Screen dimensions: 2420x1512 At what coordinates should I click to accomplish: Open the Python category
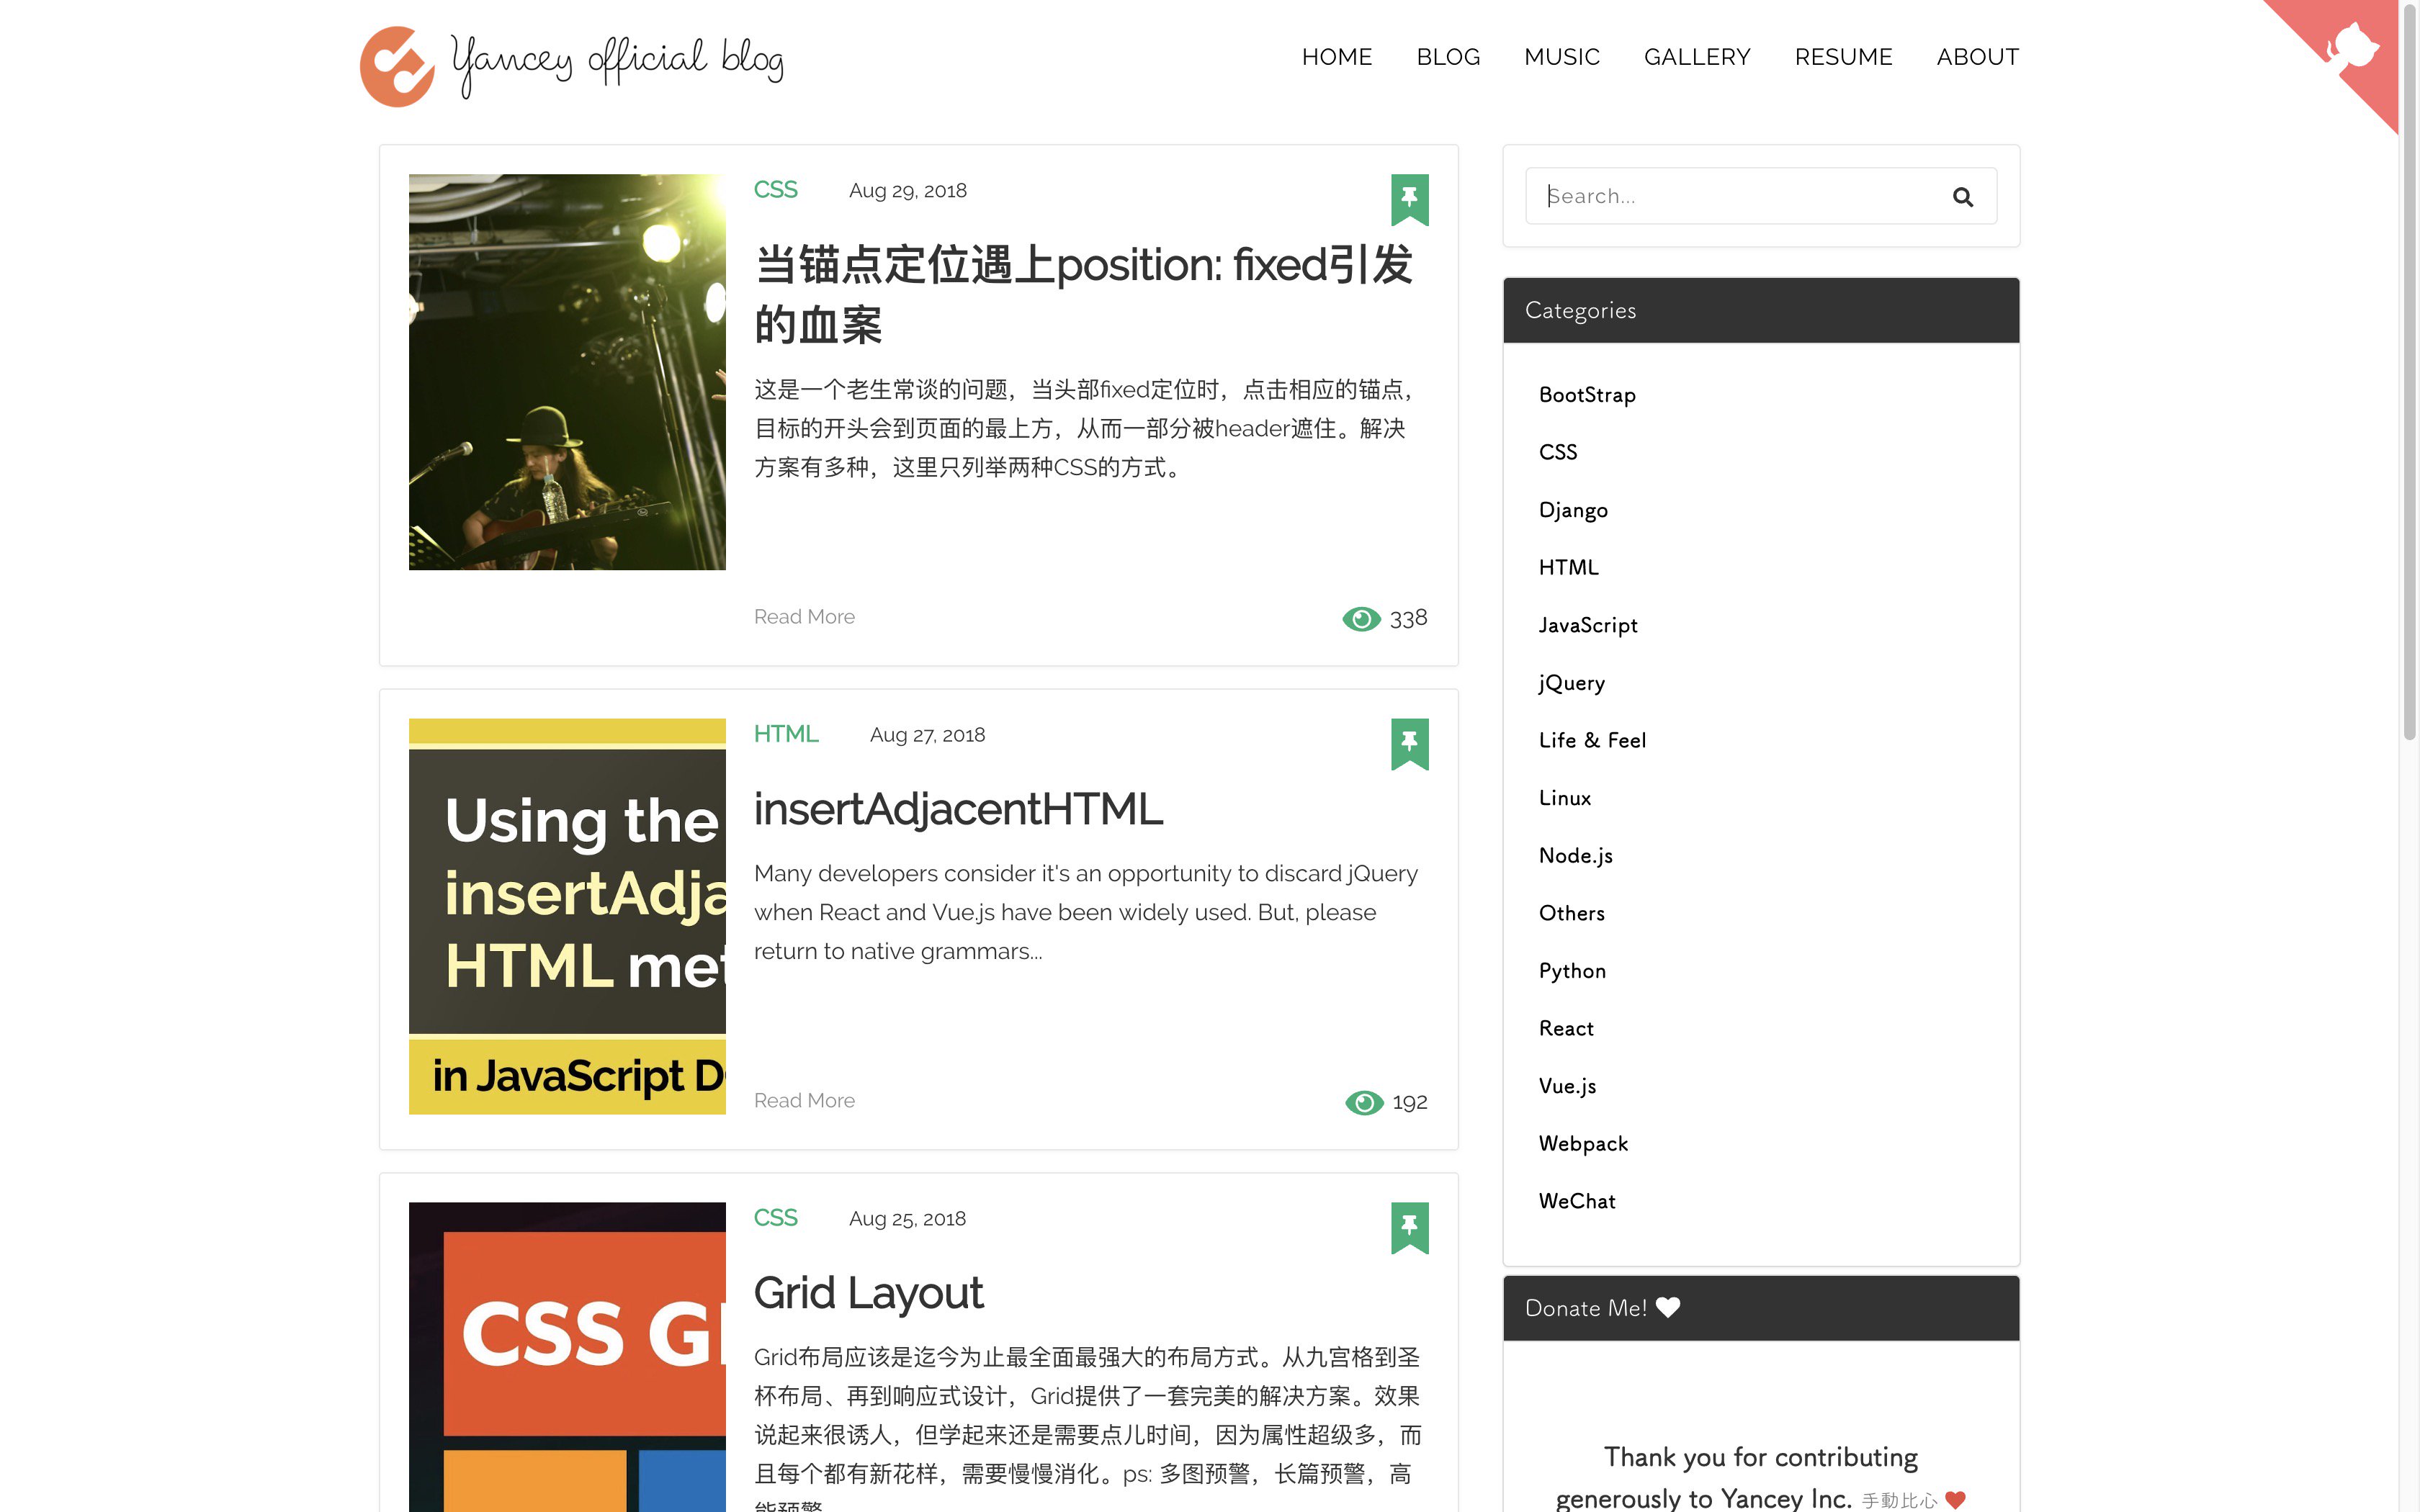point(1572,971)
